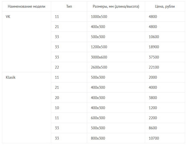The width and height of the screenshot is (188, 145).
Task: Click the price 22100
Action: click(165, 67)
